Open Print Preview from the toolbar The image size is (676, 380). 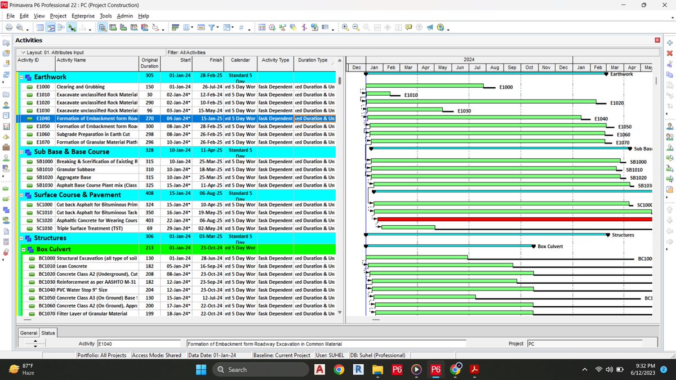click(19, 27)
